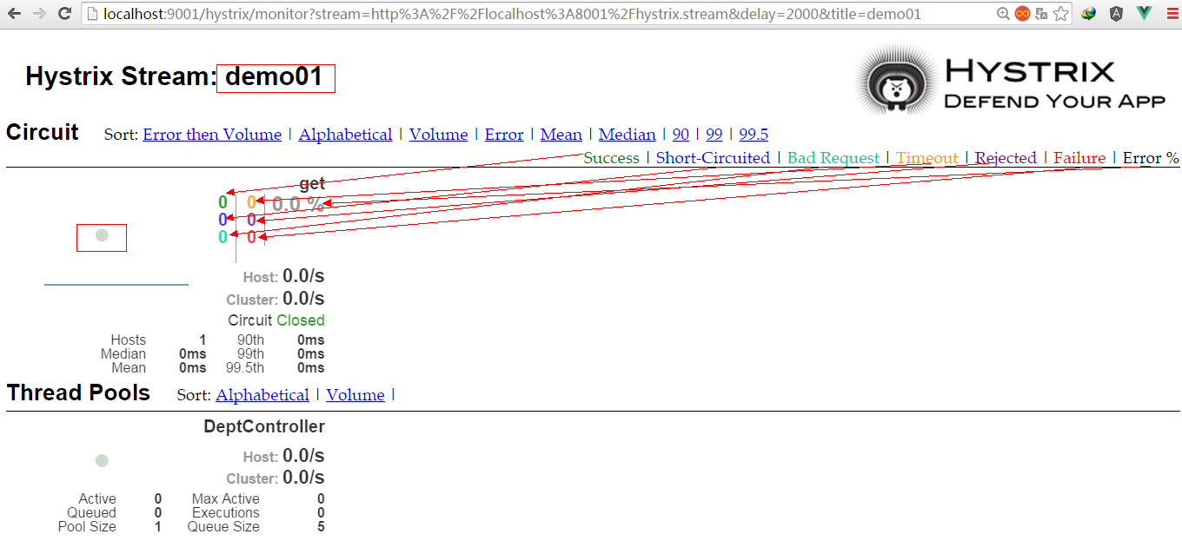Click the get circuit Cluster rate label
This screenshot has width=1182, height=554.
(252, 300)
